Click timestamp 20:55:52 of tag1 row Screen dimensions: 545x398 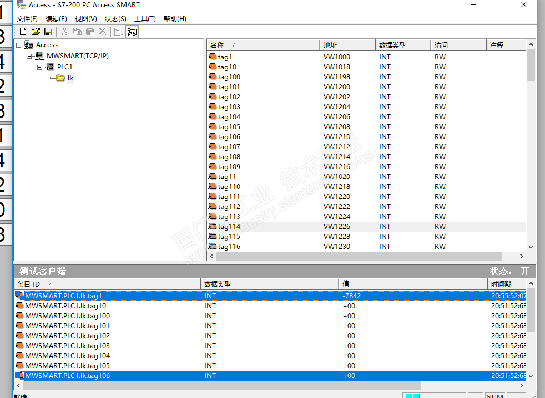pos(508,295)
